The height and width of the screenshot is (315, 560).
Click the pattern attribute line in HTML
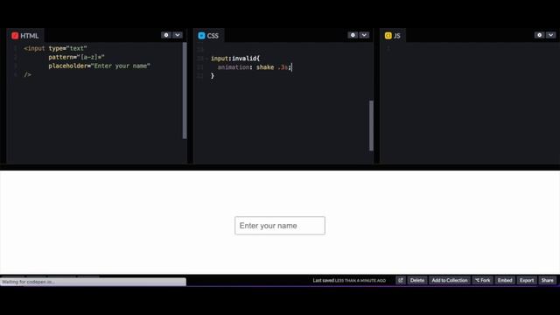[x=76, y=57]
